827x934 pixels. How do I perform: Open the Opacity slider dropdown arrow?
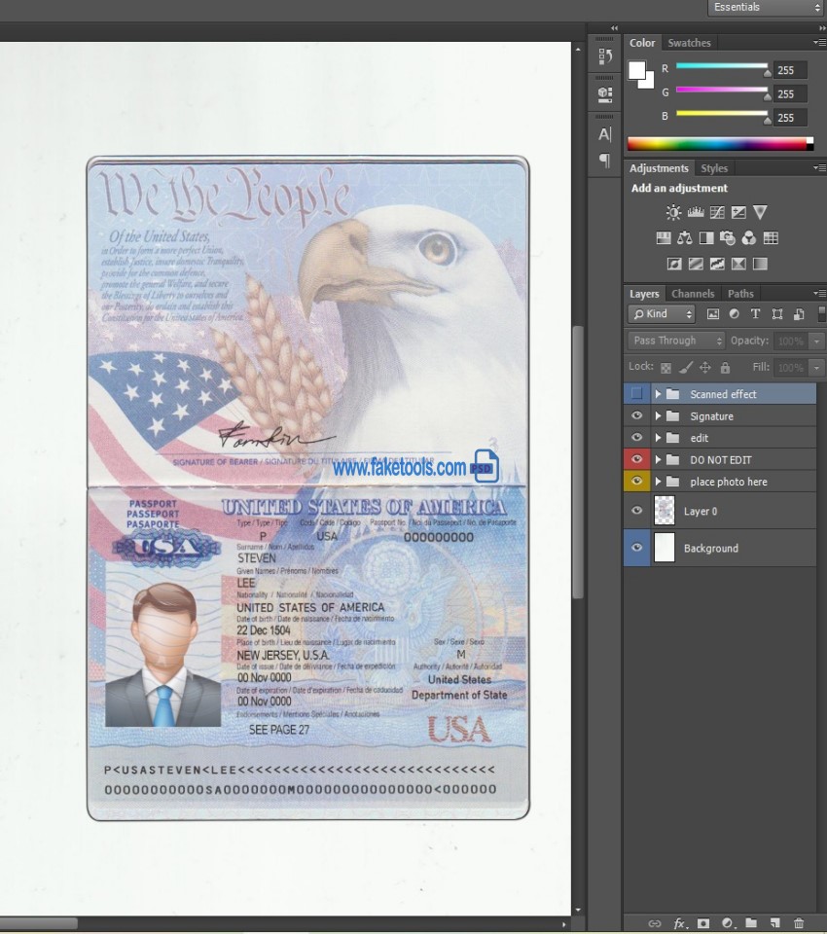coord(817,341)
